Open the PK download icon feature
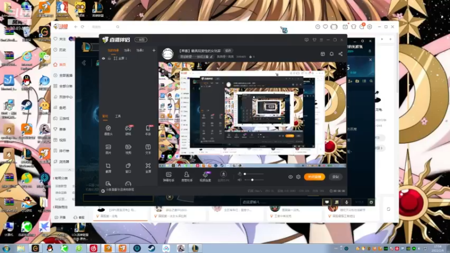Viewport: 450px width, 253px height. 223,176
